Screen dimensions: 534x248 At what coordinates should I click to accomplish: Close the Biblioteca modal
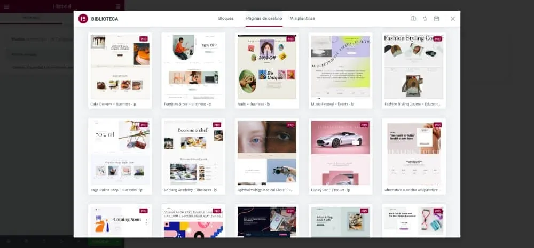(x=453, y=19)
